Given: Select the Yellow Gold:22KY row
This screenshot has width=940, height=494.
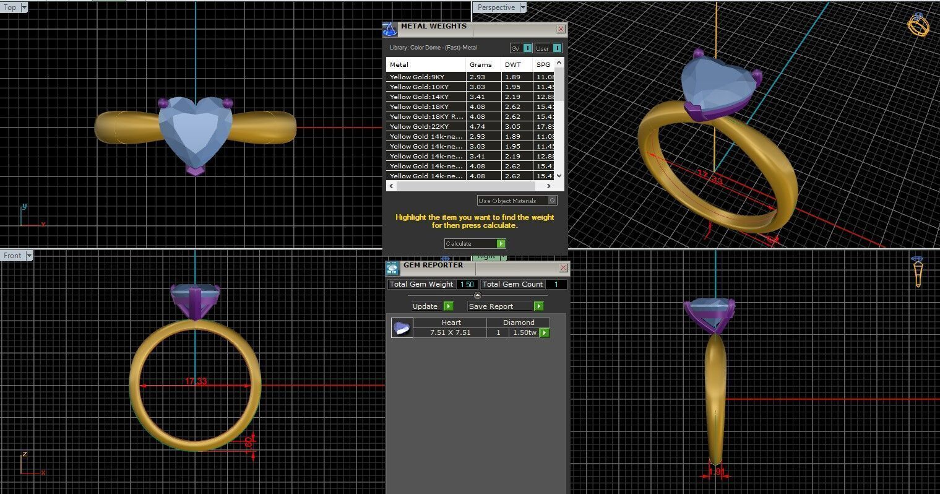Looking at the screenshot, I should pyautogui.click(x=471, y=126).
